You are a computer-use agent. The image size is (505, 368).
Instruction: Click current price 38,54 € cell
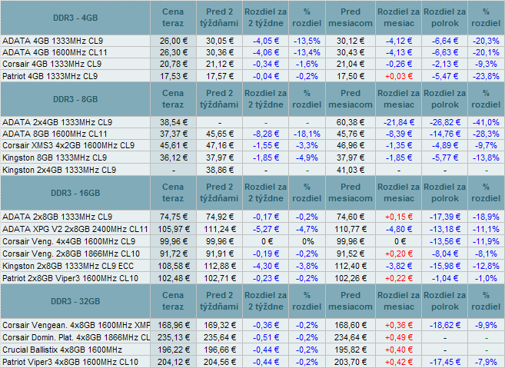click(x=173, y=122)
